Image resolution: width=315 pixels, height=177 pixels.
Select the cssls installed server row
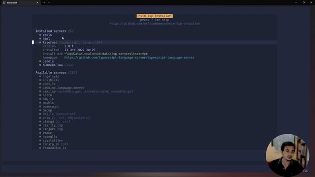click(x=47, y=35)
